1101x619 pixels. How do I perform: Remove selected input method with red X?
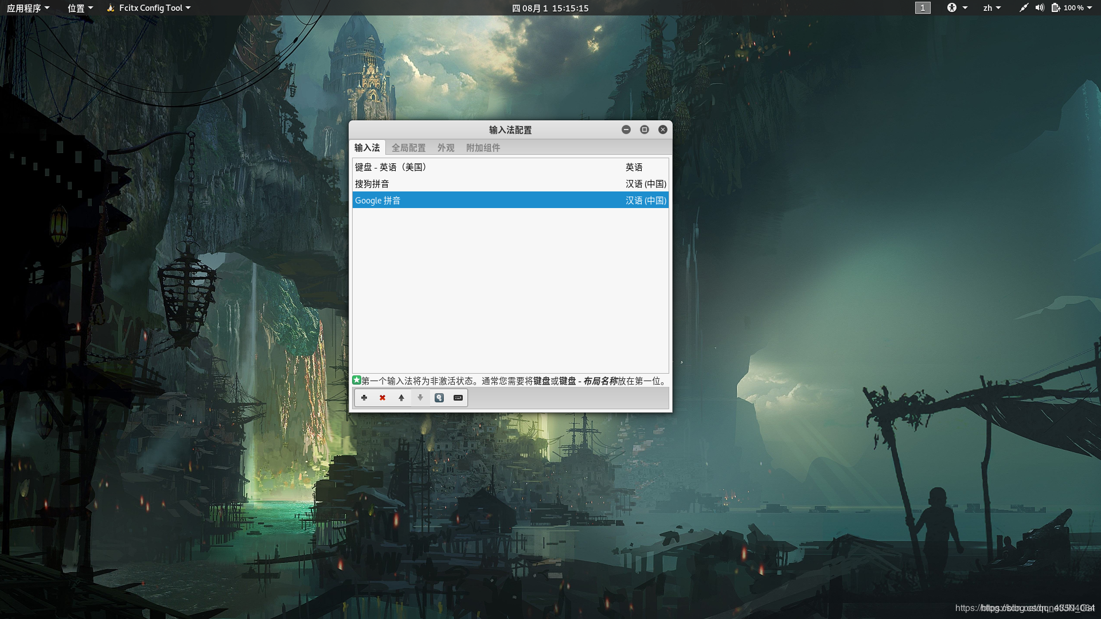[382, 398]
